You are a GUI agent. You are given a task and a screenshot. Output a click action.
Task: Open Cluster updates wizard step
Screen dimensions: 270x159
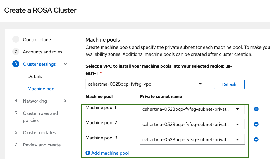tap(39, 132)
